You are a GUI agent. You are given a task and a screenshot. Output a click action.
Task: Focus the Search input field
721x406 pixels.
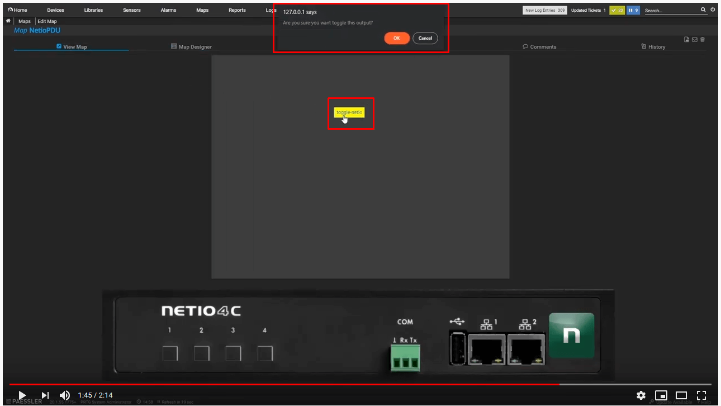click(x=671, y=10)
